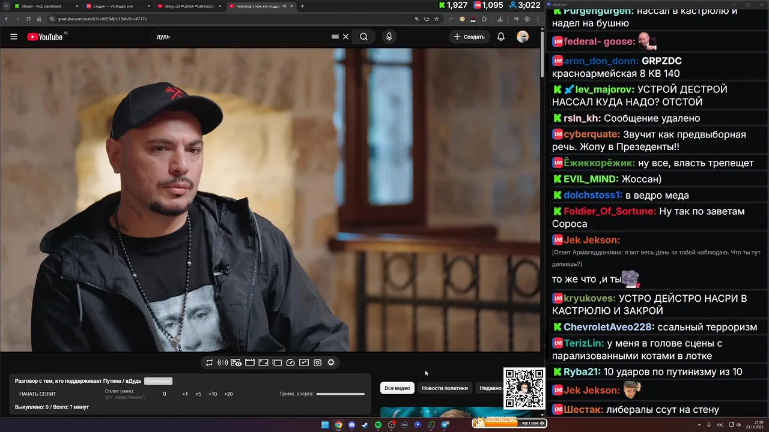Click the Создать button
The width and height of the screenshot is (769, 432).
(469, 37)
